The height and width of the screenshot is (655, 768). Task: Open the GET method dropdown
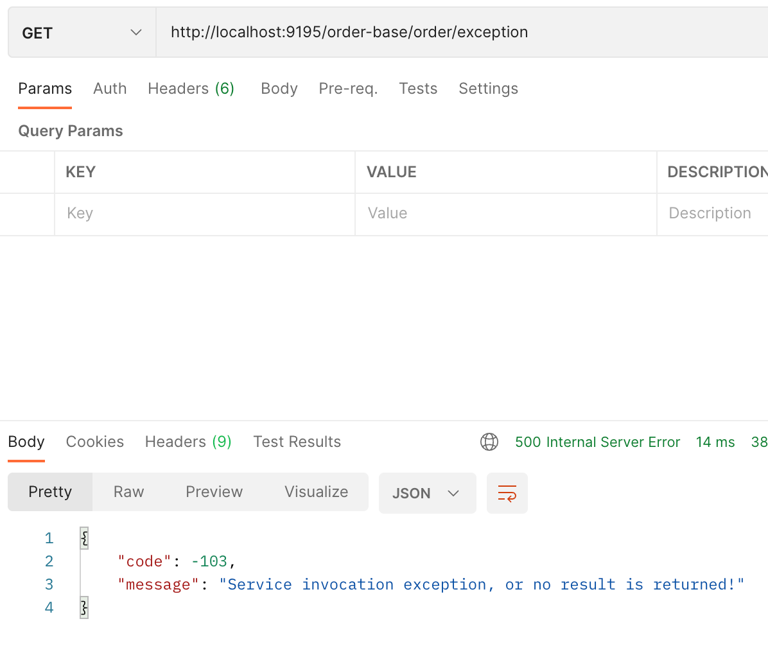(x=82, y=33)
